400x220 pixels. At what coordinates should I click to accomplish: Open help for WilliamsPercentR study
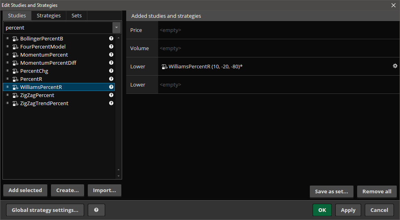111,87
